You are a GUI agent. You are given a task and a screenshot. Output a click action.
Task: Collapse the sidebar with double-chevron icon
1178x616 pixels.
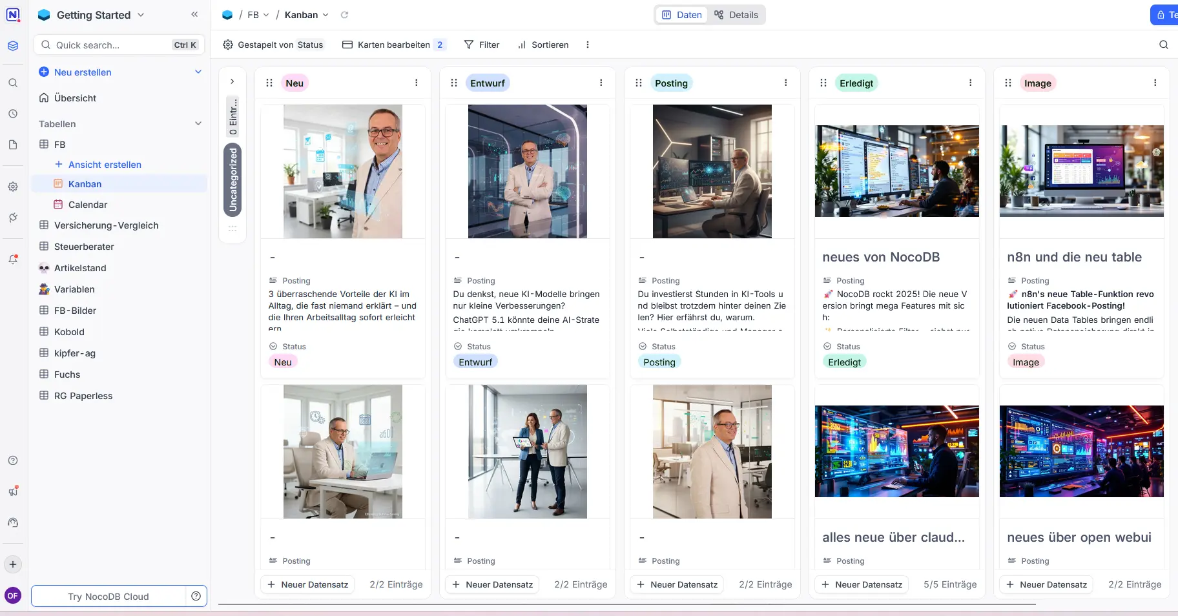[x=194, y=14]
